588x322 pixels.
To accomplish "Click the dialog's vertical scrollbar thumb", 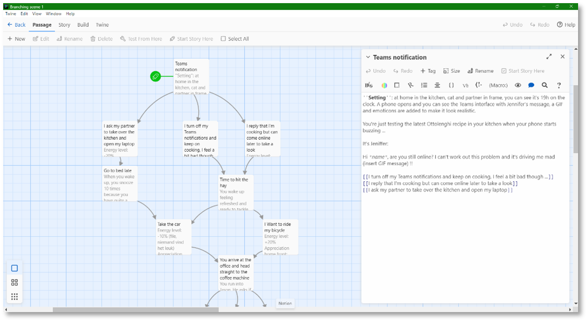I will pos(576,119).
